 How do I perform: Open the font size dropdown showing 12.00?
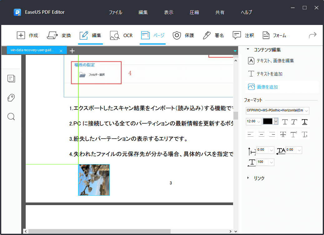[258, 121]
